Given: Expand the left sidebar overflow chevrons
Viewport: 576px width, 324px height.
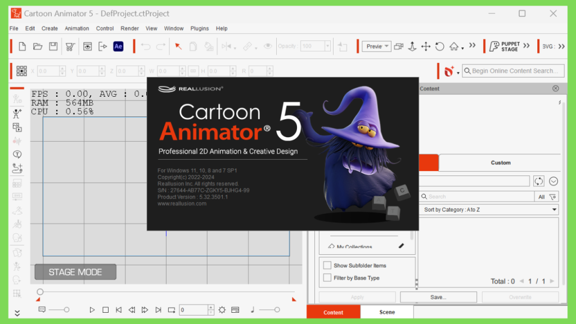Looking at the screenshot, I should click(x=17, y=313).
